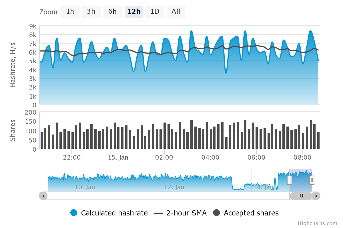Select the left navigator range handle
This screenshot has width=343, height=228.
click(x=289, y=180)
